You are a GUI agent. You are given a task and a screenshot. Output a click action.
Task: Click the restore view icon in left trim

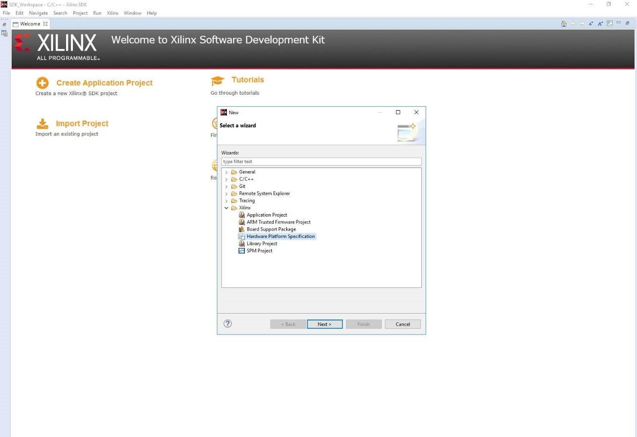4,24
